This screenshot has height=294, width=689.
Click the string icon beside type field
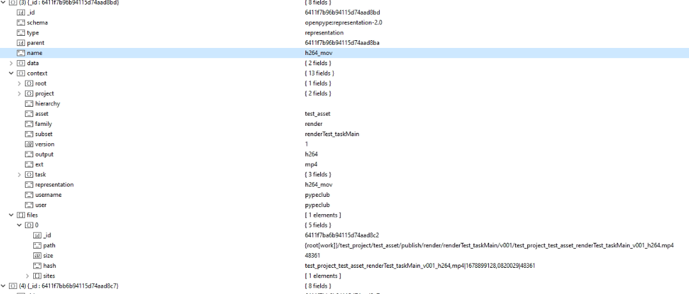click(x=20, y=33)
